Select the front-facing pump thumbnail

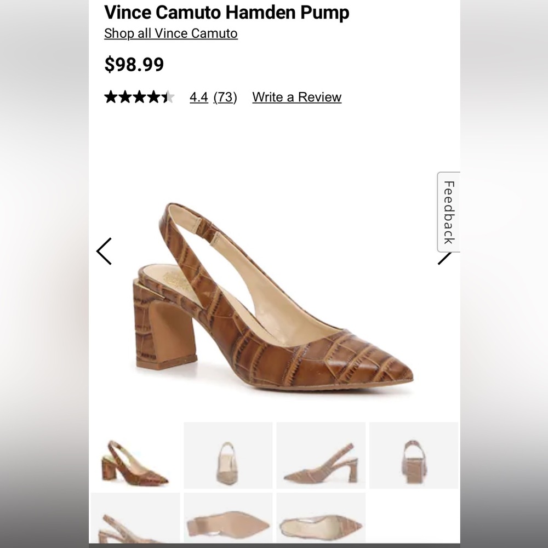tap(227, 455)
